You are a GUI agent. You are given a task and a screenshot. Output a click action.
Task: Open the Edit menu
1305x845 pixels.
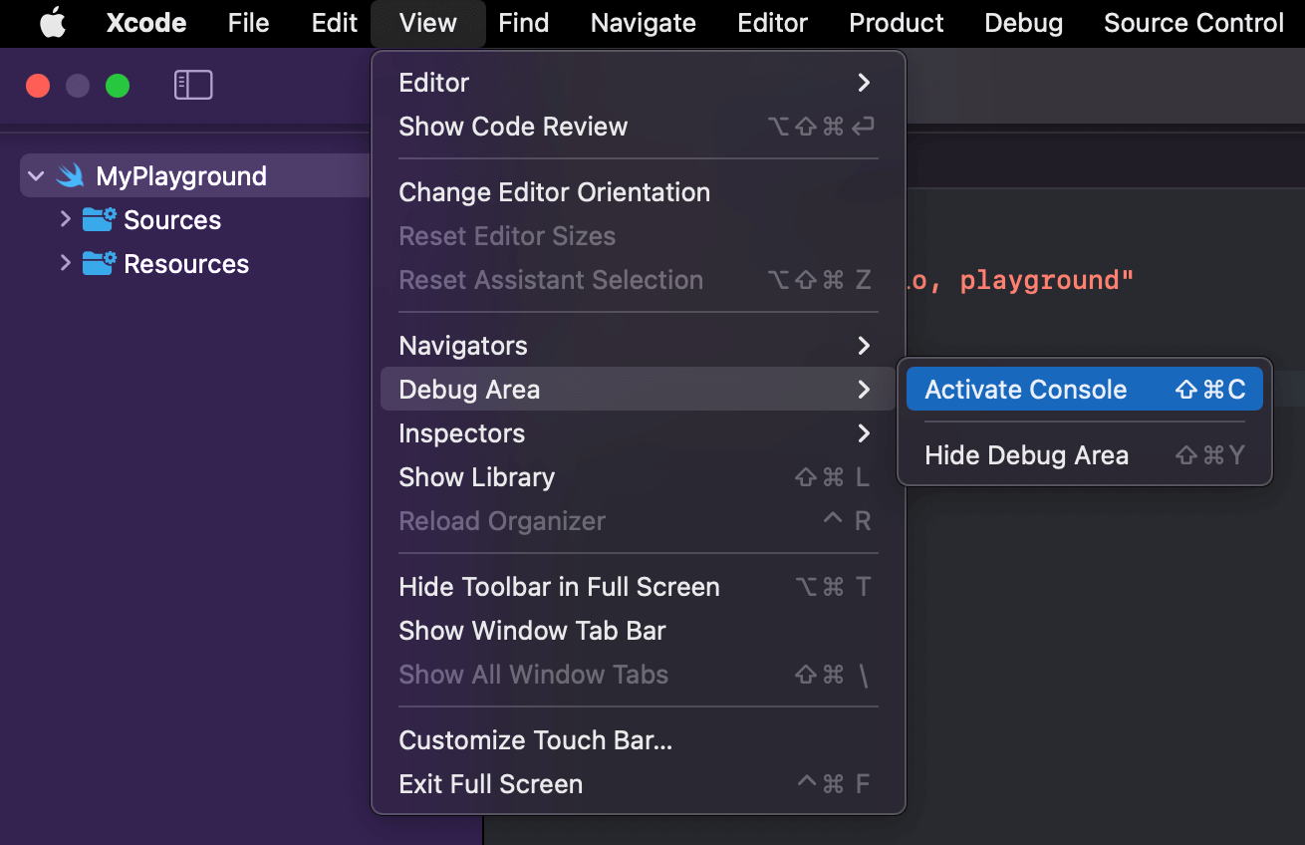point(334,23)
